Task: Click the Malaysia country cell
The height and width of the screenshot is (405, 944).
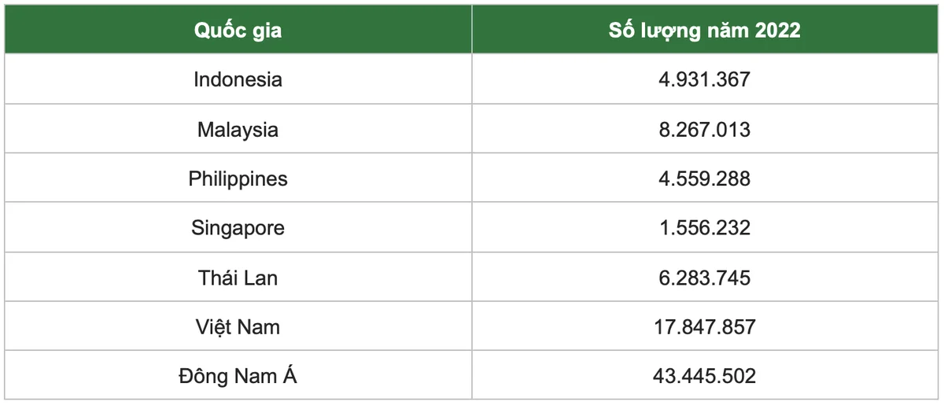Action: (x=238, y=129)
